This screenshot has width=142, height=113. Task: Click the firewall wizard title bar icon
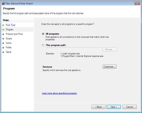[3, 3]
